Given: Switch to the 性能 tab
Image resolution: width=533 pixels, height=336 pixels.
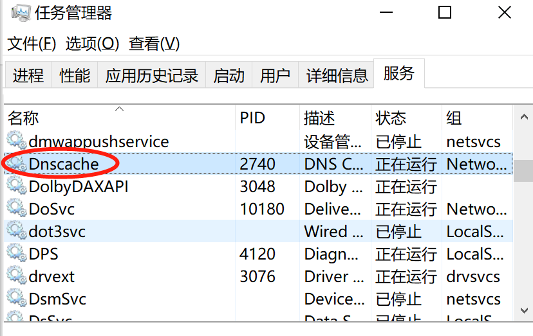Looking at the screenshot, I should point(75,76).
